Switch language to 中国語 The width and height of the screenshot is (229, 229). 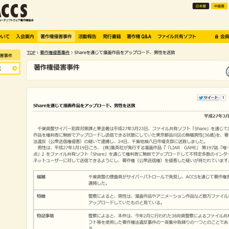click(x=219, y=6)
